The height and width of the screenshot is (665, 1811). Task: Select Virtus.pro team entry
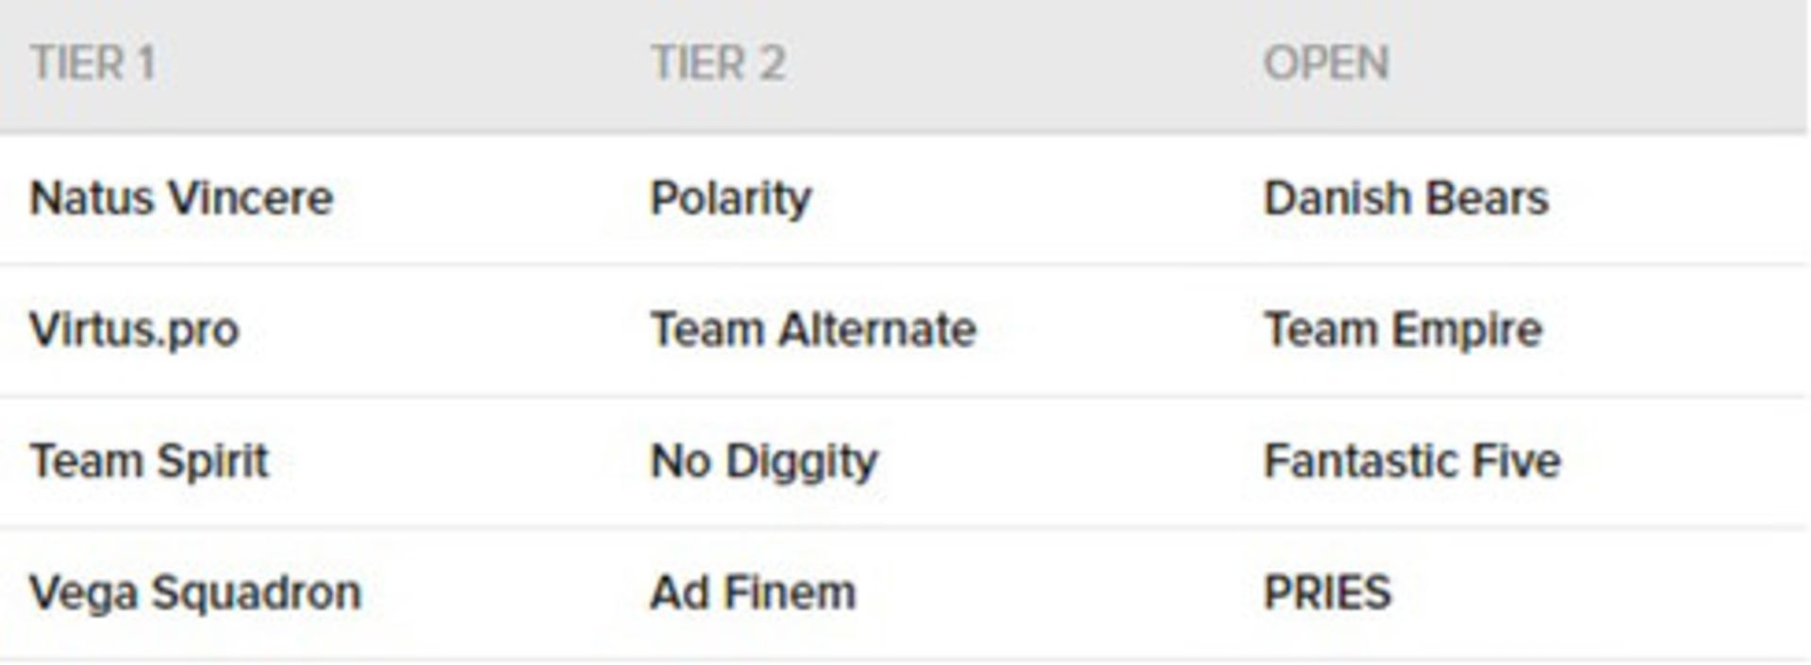coord(134,330)
